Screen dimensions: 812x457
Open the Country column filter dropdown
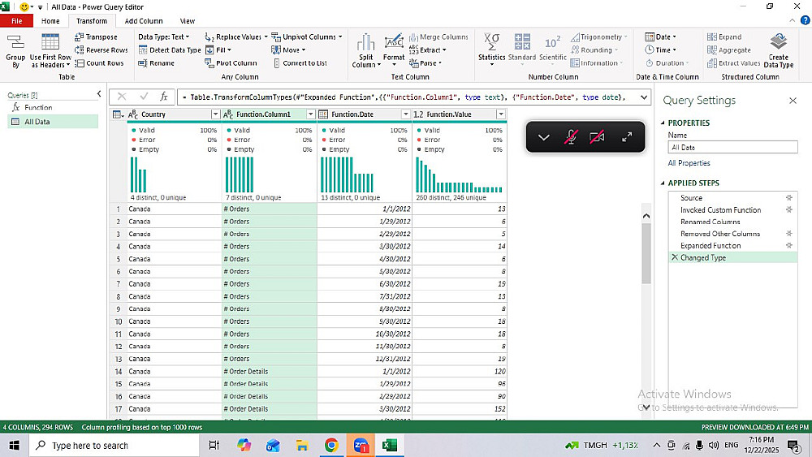215,114
